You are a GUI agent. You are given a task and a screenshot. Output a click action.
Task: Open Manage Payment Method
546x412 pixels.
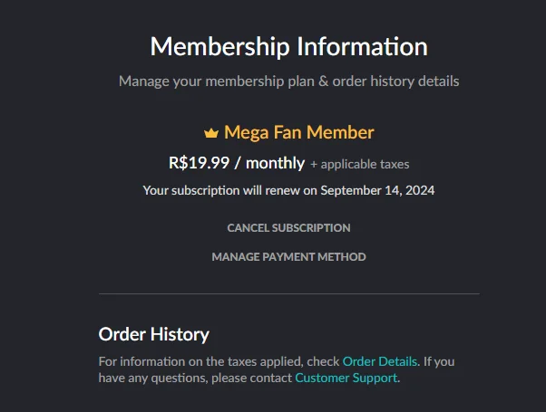click(288, 256)
